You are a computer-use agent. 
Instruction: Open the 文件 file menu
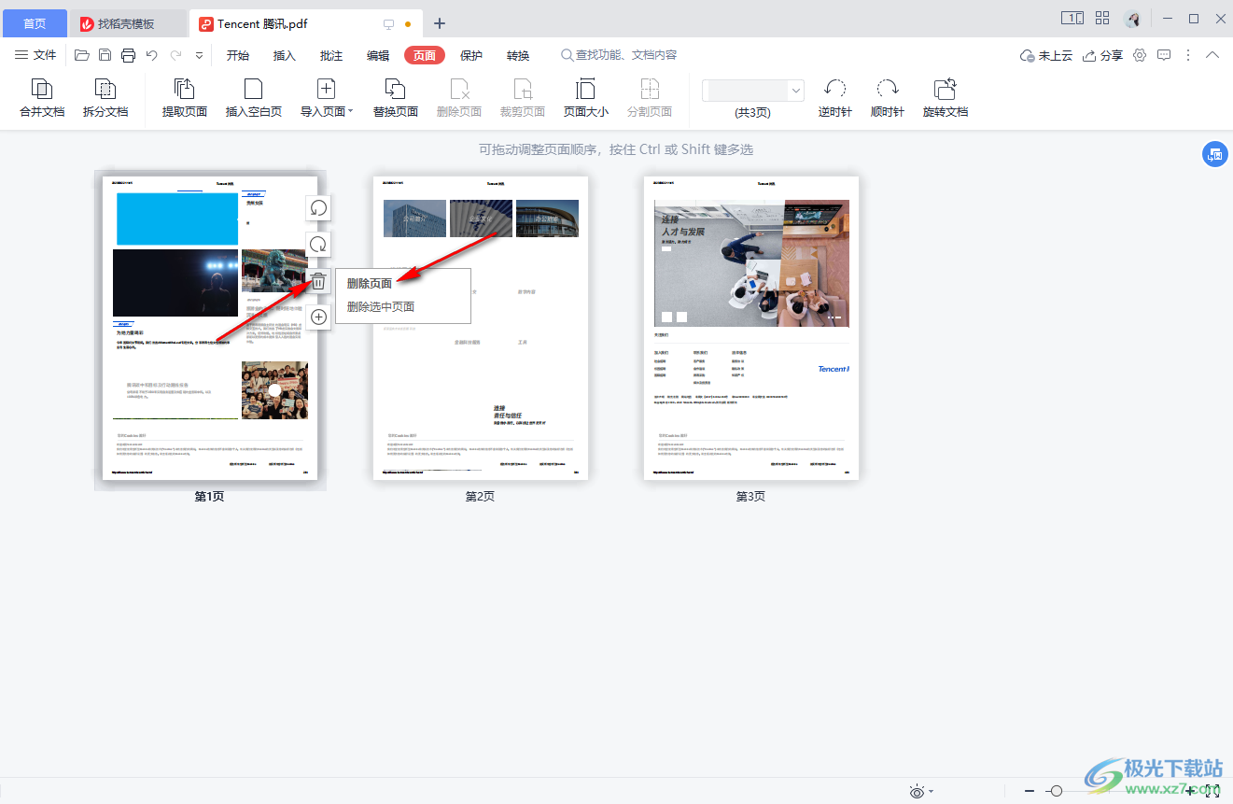35,55
